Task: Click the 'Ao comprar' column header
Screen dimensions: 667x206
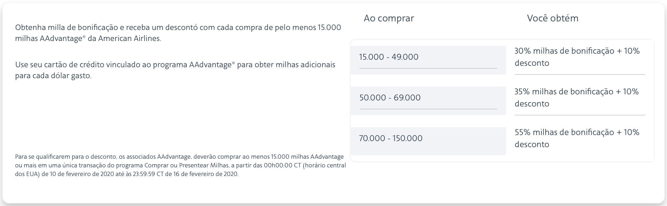Action: (389, 18)
